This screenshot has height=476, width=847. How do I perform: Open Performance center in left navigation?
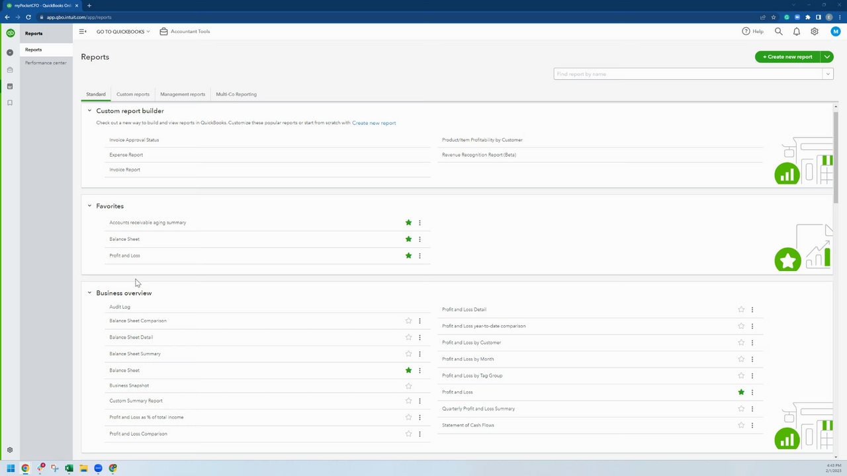pyautogui.click(x=46, y=63)
